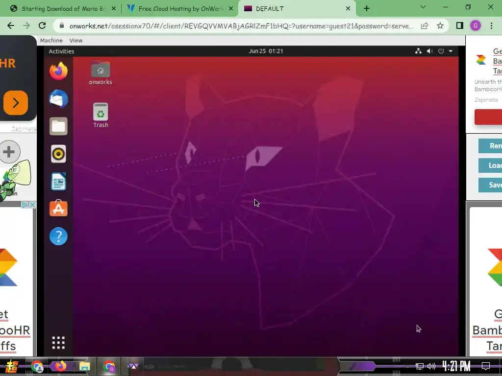Click the volume speaker icon in Ubuntu top bar

pos(429,51)
